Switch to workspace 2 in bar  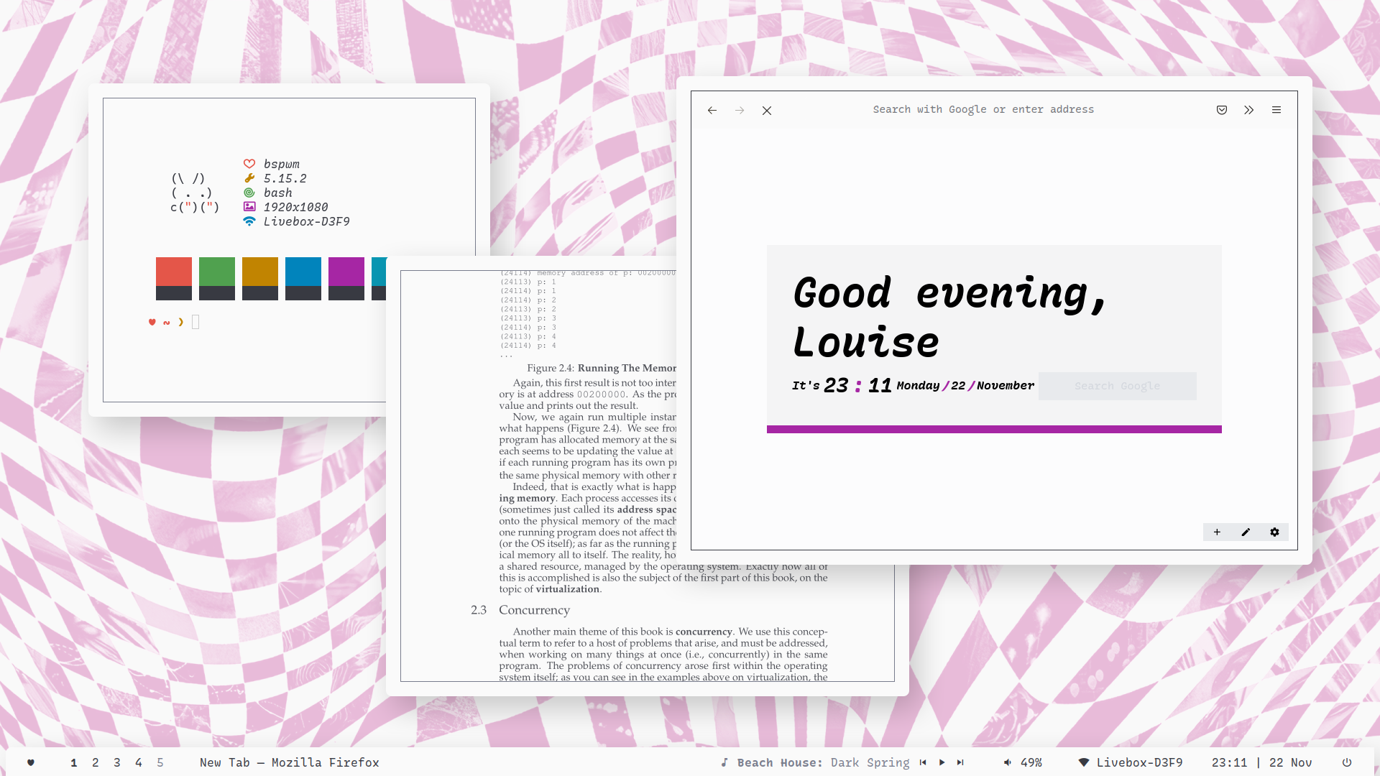click(x=96, y=762)
